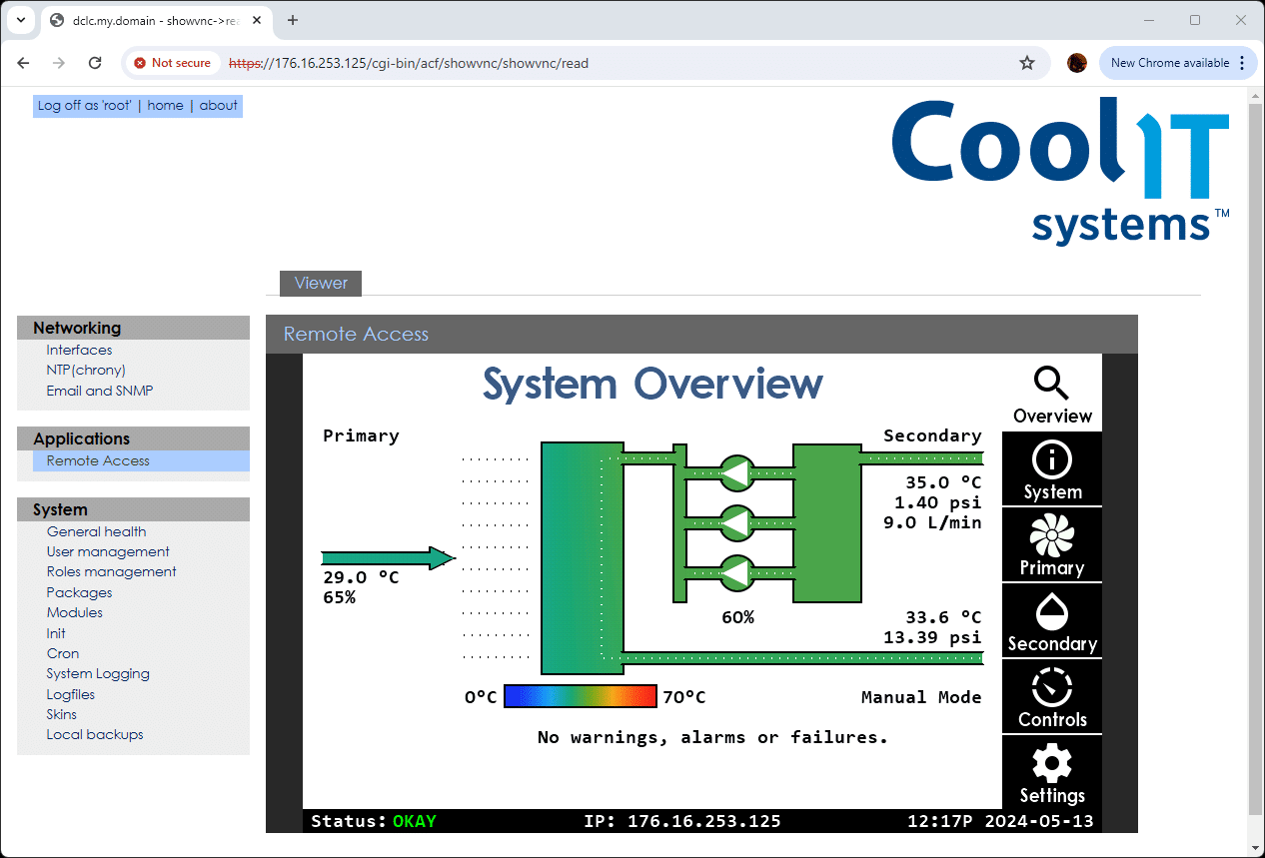Go back in browser history
Viewport: 1265px width, 858px height.
24,63
